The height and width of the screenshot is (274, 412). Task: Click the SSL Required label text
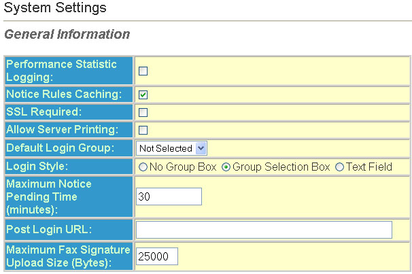[44, 112]
